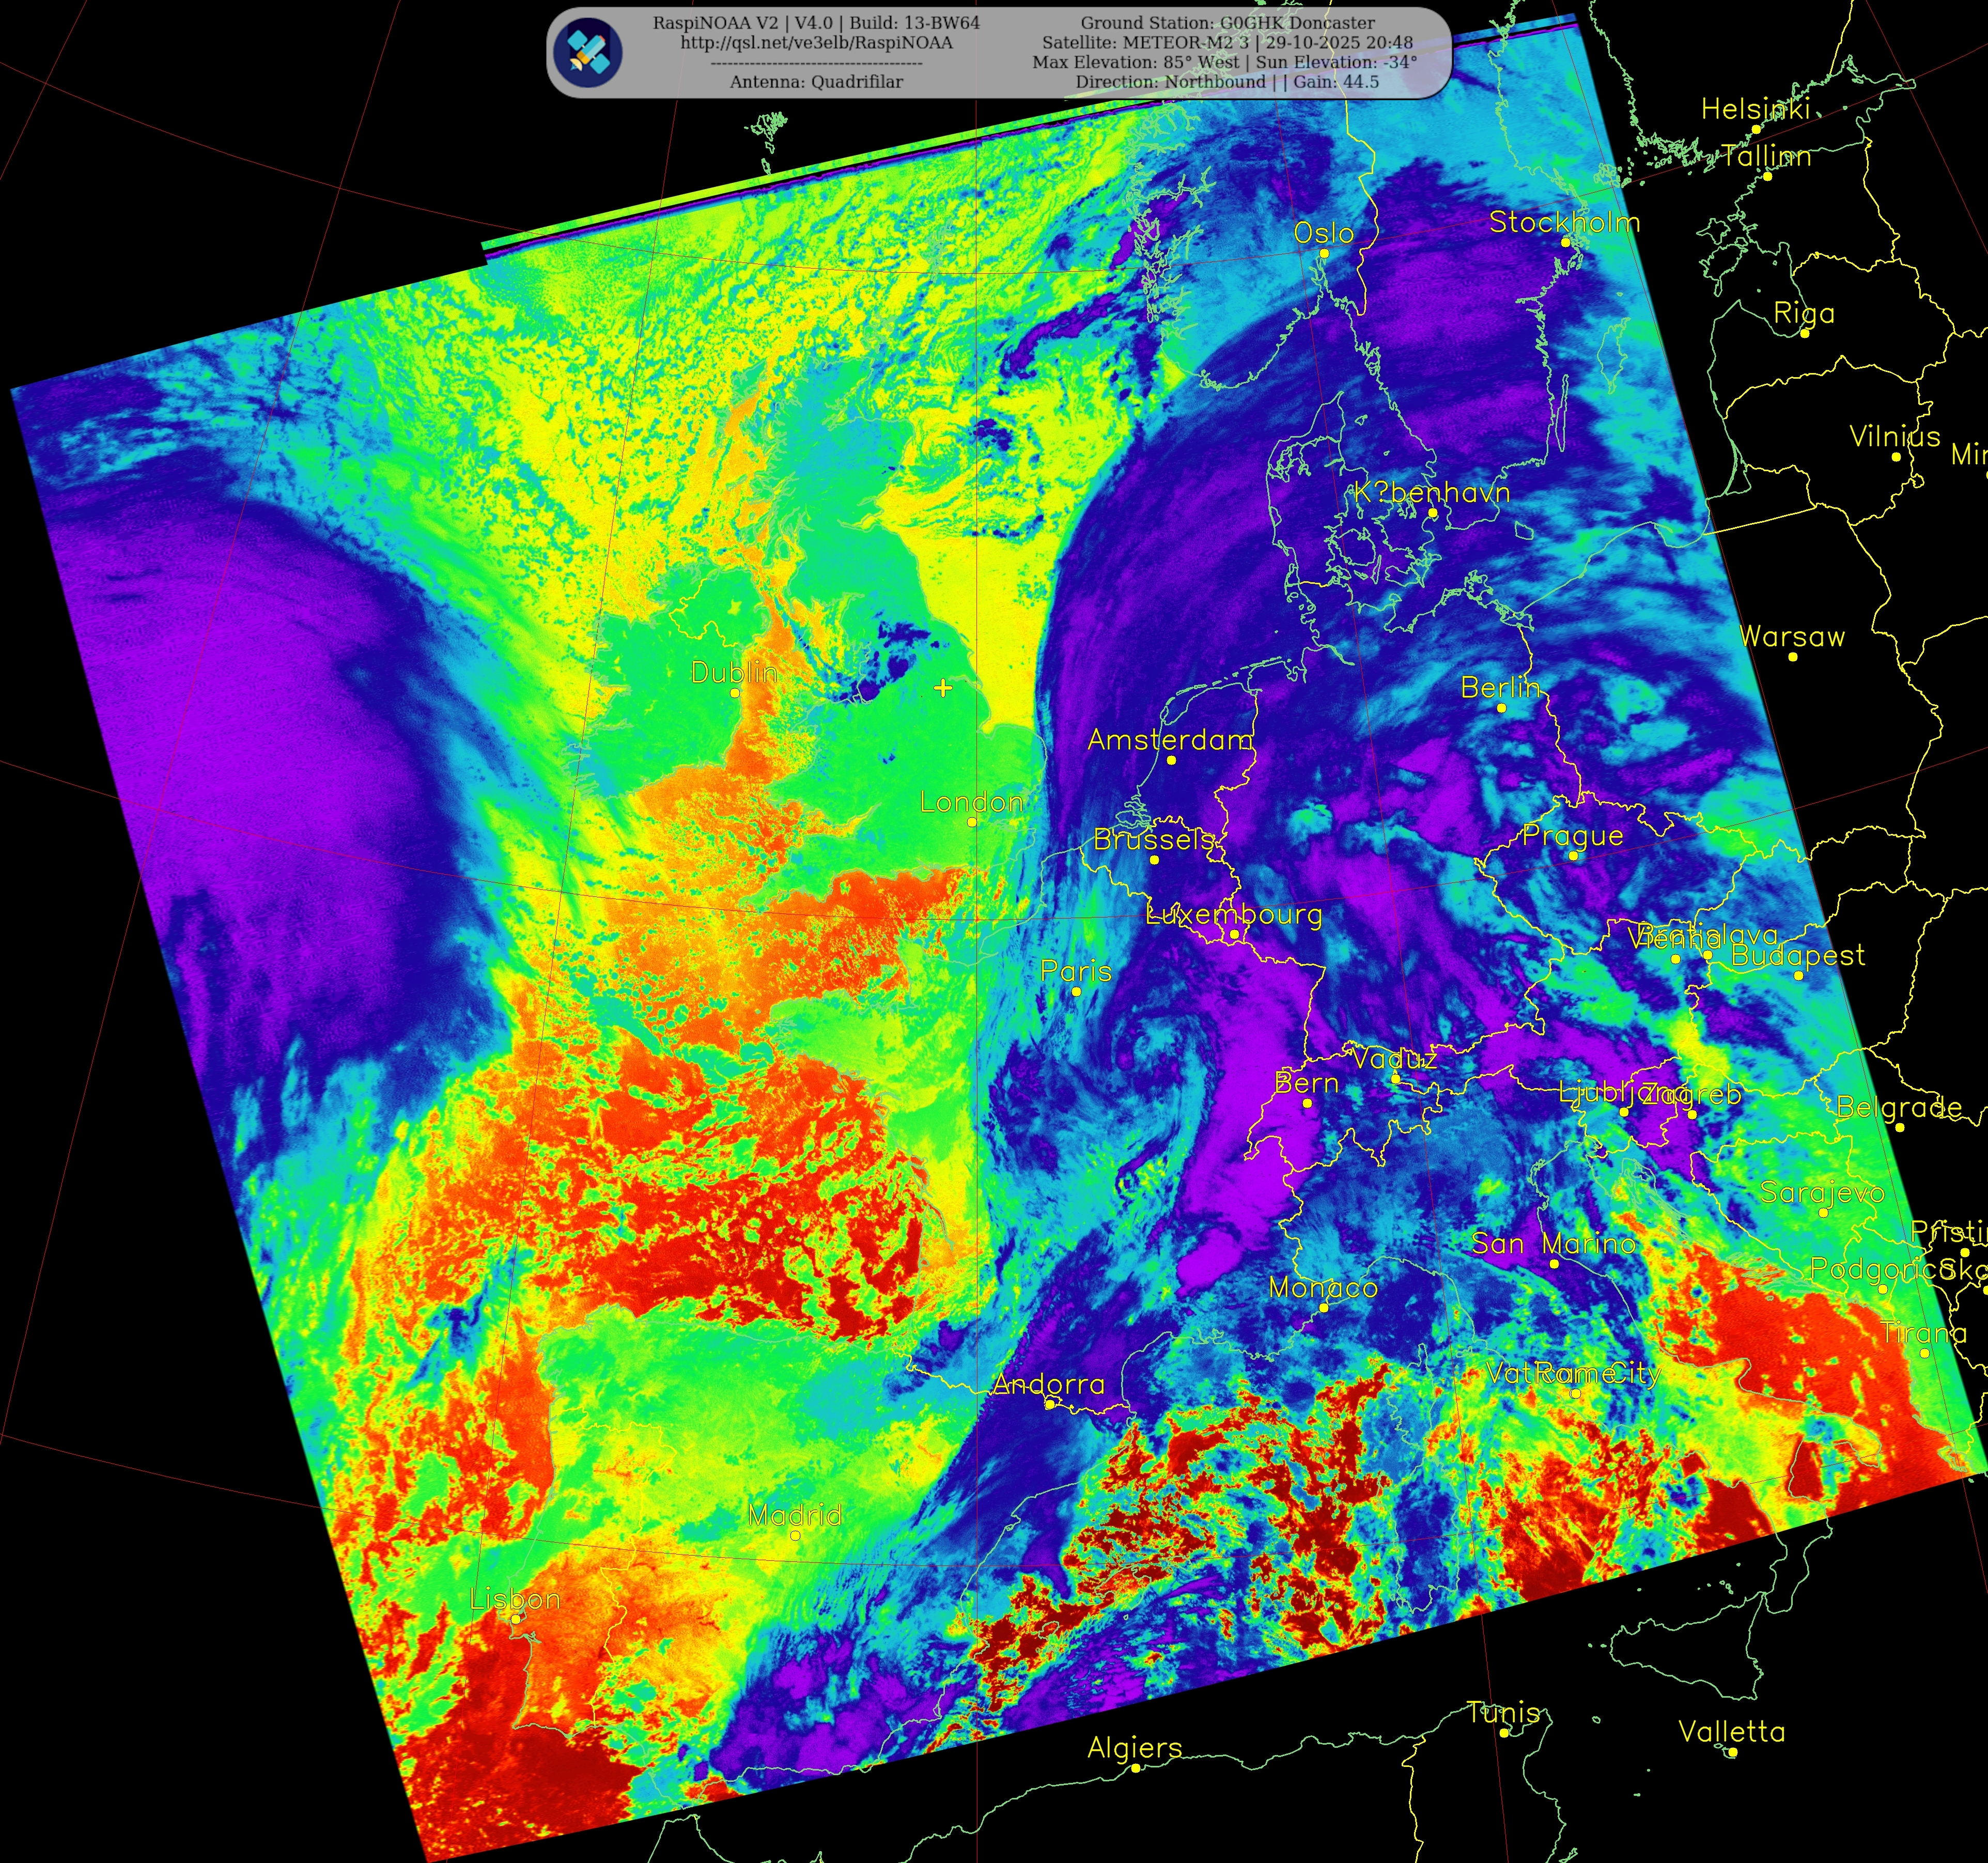Click the Madrid city marker dot
The width and height of the screenshot is (1988, 1863).
[795, 1535]
